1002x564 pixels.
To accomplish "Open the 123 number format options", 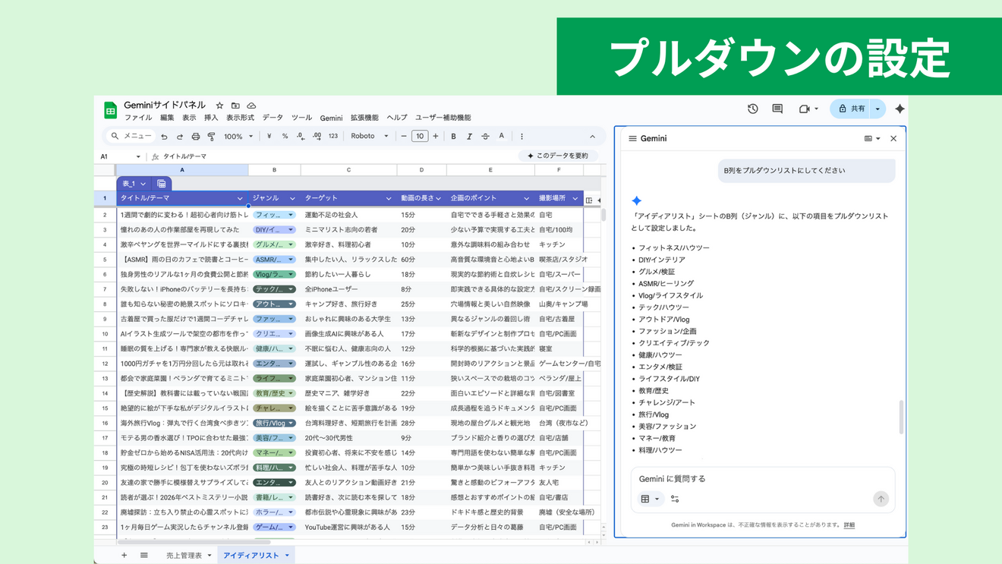I will click(333, 137).
